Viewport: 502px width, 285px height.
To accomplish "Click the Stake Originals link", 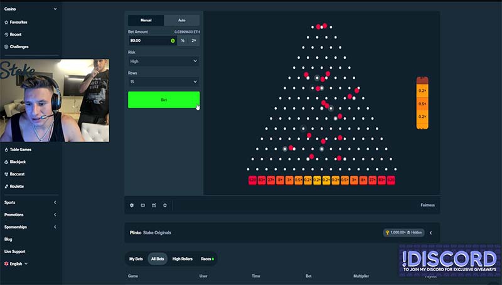I will click(158, 232).
